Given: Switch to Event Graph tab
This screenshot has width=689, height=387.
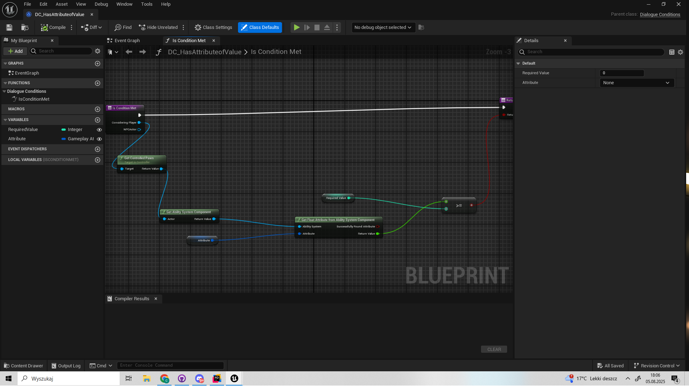Looking at the screenshot, I should [x=127, y=41].
